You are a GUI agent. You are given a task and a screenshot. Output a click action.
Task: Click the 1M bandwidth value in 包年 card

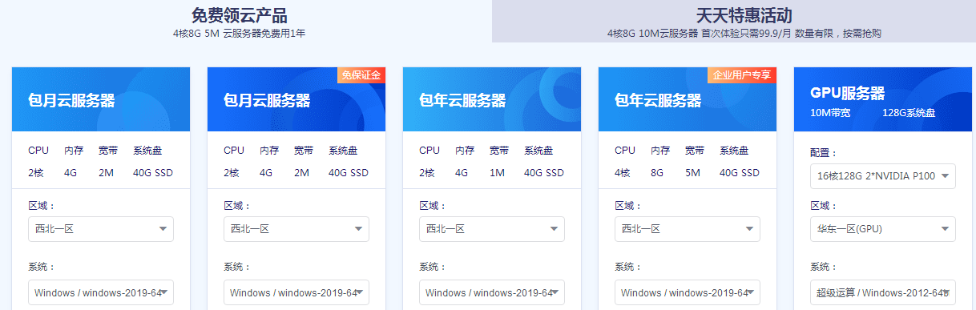tap(498, 172)
